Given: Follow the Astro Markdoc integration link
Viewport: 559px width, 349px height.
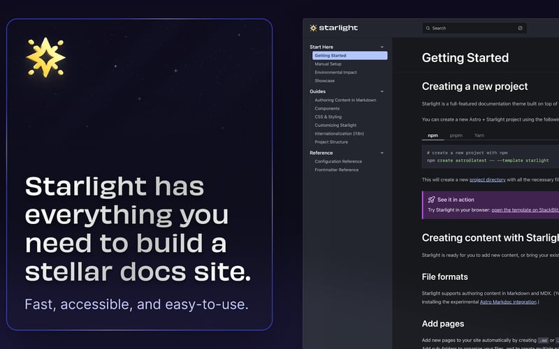Looking at the screenshot, I should tap(508, 302).
